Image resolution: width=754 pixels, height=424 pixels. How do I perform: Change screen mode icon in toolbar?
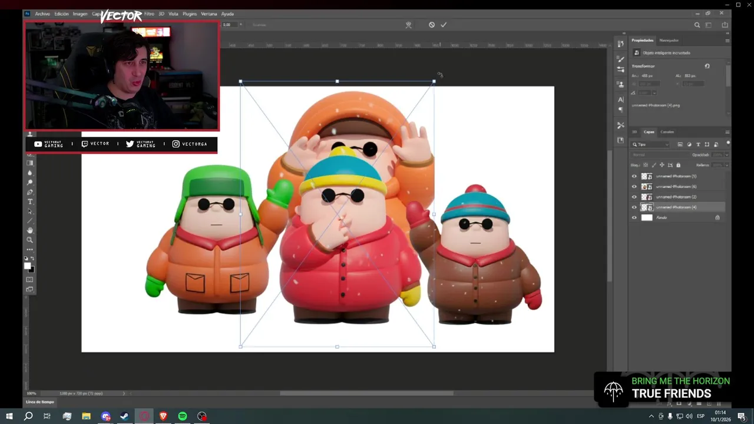(x=30, y=289)
